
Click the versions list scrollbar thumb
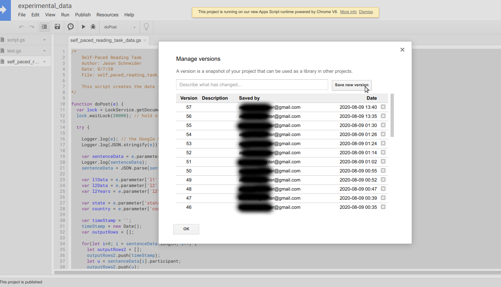pos(392,115)
